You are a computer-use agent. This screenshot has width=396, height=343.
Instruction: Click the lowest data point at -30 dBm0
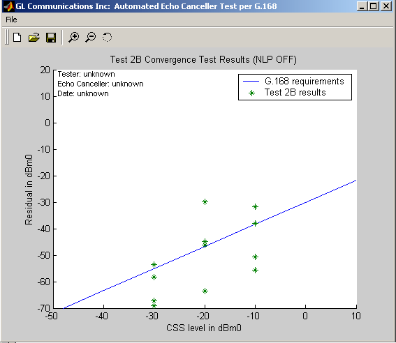pyautogui.click(x=154, y=305)
